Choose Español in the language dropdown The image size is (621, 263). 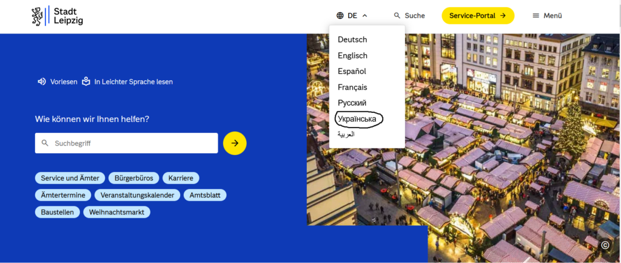point(352,71)
